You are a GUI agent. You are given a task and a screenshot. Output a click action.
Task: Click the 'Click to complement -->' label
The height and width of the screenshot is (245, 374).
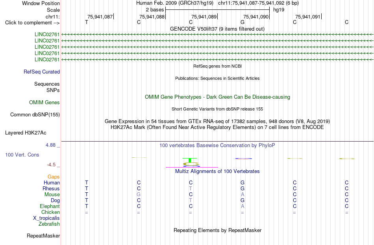coord(32,23)
